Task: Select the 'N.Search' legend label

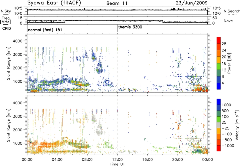Action: point(232,11)
